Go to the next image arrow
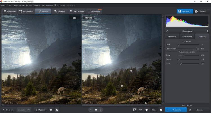 [x=101, y=110]
